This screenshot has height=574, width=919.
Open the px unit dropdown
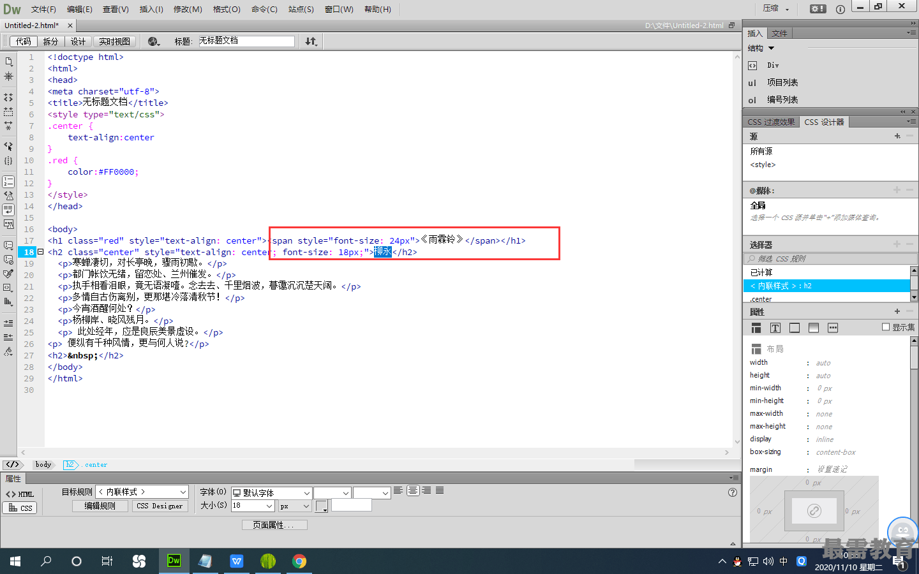coord(295,506)
